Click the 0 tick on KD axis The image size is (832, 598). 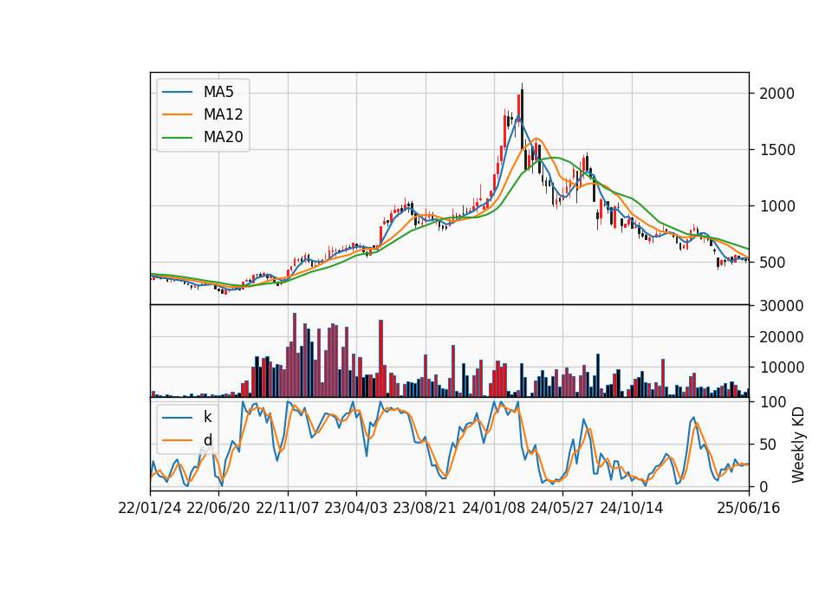(764, 486)
